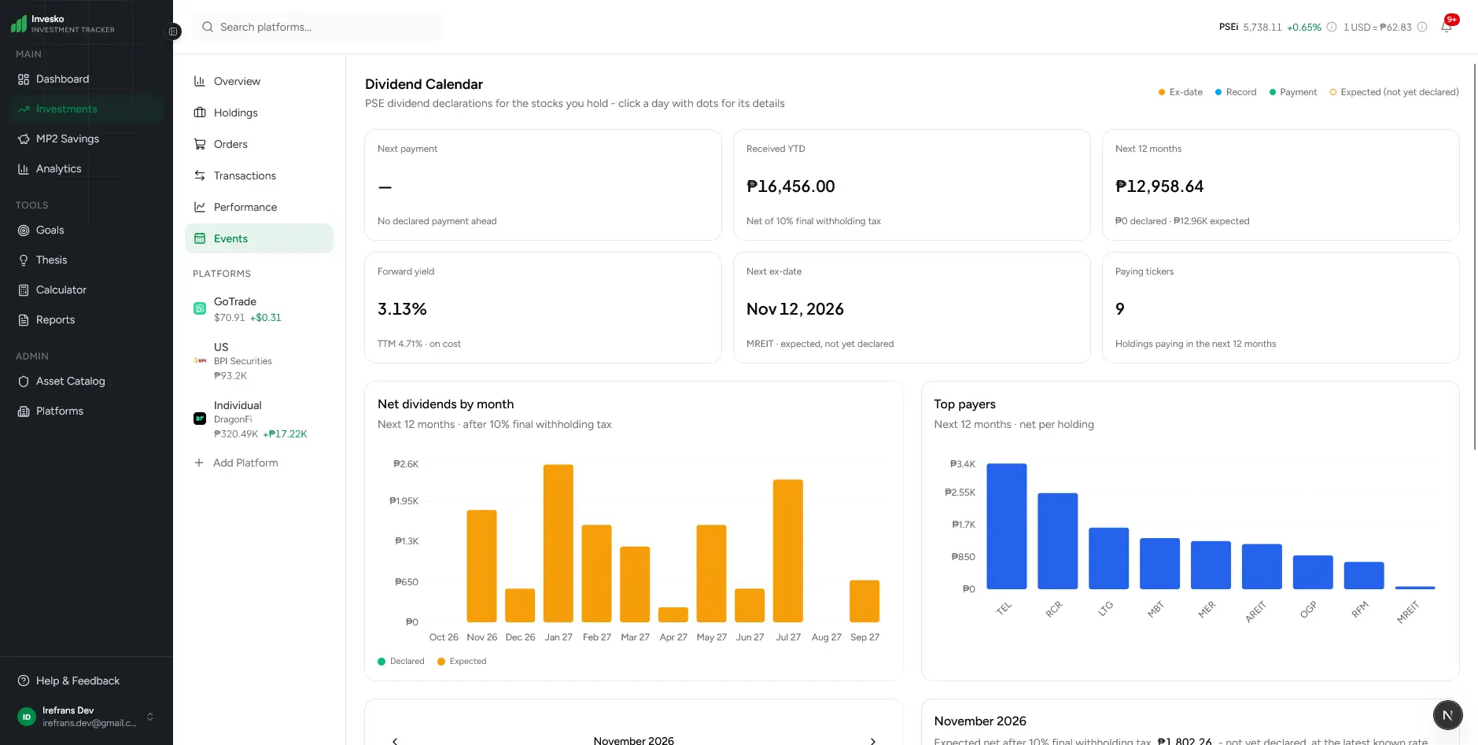Switch to the Holdings tab
The height and width of the screenshot is (745, 1478).
(260, 112)
